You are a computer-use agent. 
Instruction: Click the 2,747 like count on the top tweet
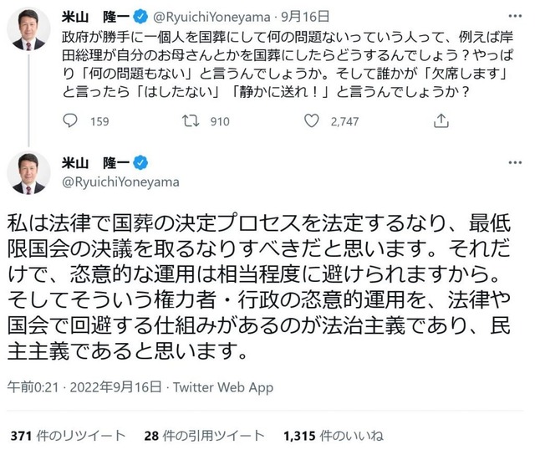coord(344,121)
